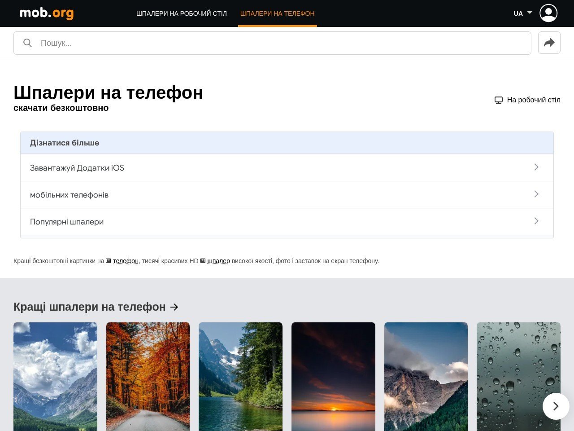Click the small icon before телефон link

pyautogui.click(x=108, y=261)
